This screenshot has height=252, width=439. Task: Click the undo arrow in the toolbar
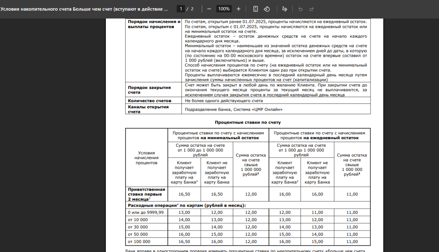(x=301, y=9)
